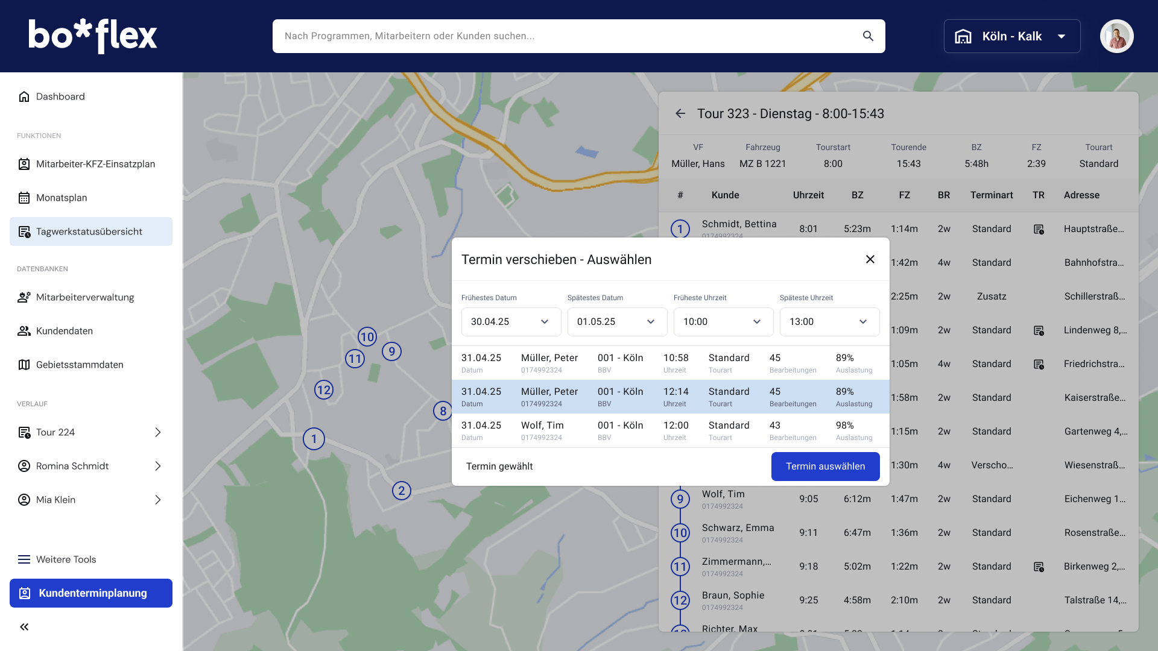The width and height of the screenshot is (1158, 651).
Task: Select map marker number 12
Action: point(324,390)
